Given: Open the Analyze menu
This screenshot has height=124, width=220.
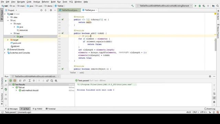Looking at the screenshot, I should click(x=36, y=2).
